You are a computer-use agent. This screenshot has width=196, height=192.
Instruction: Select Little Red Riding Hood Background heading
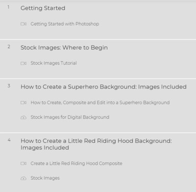[96, 144]
